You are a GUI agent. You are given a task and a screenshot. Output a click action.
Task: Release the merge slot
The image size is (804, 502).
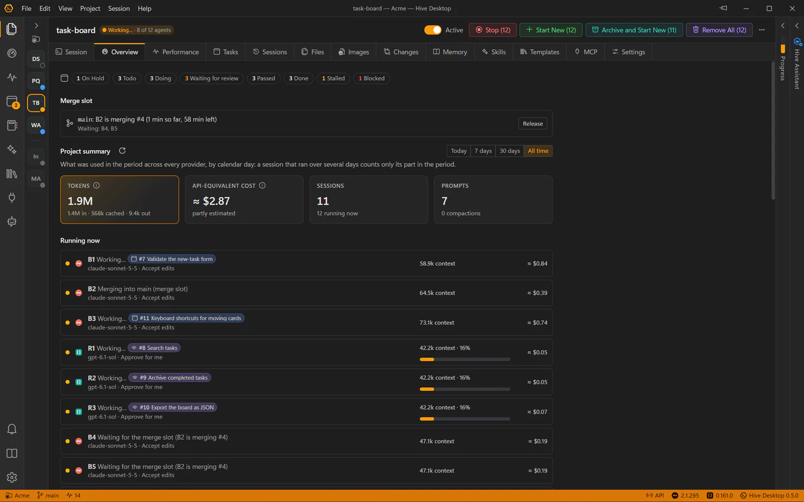(x=533, y=123)
